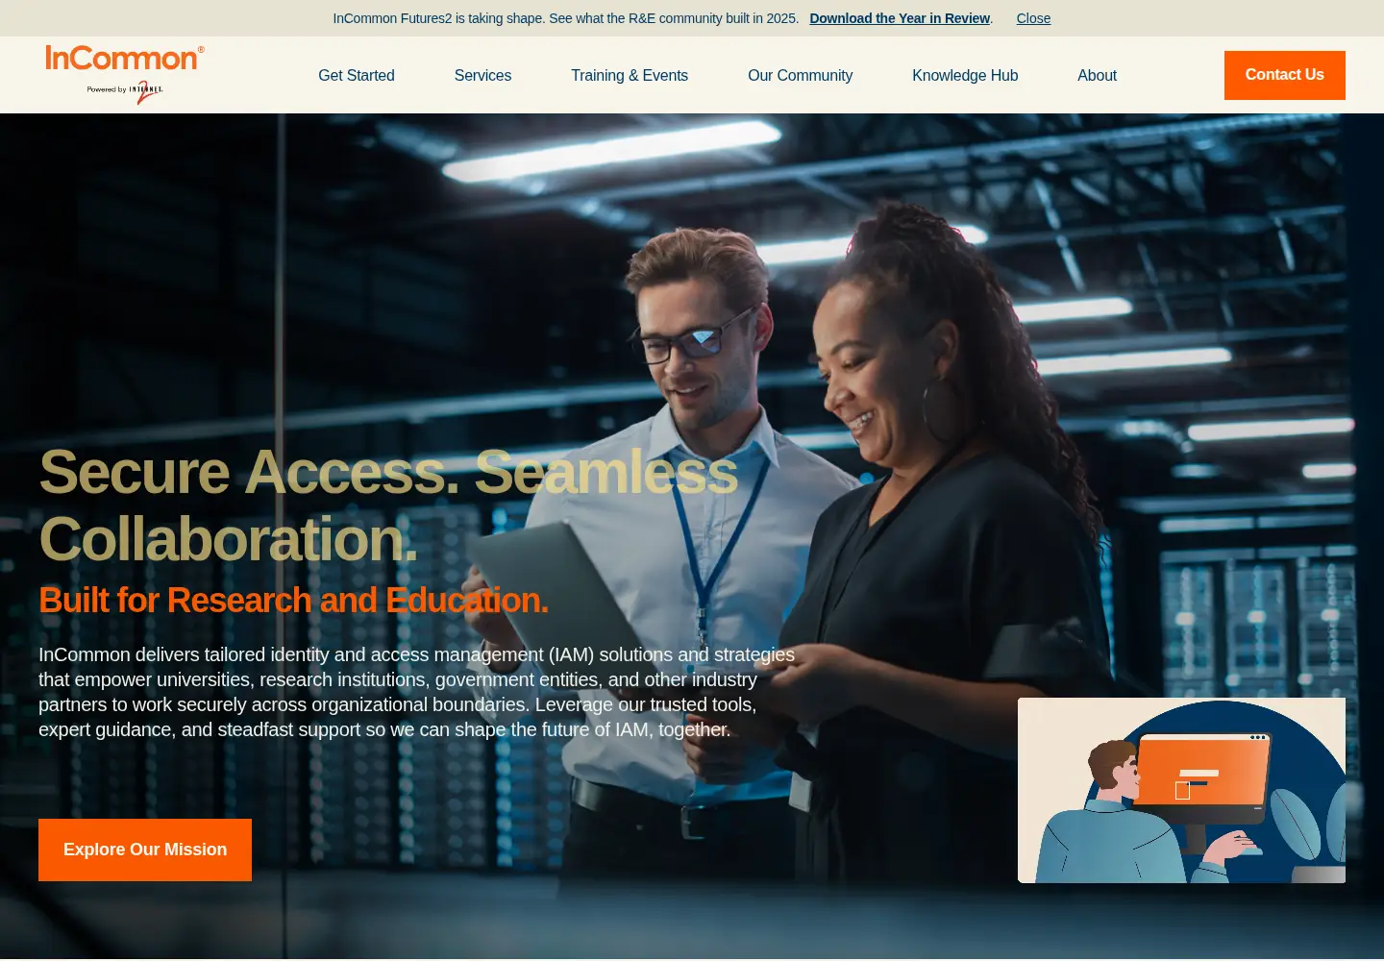Close the announcement banner
This screenshot has width=1384, height=961.
click(x=1033, y=18)
